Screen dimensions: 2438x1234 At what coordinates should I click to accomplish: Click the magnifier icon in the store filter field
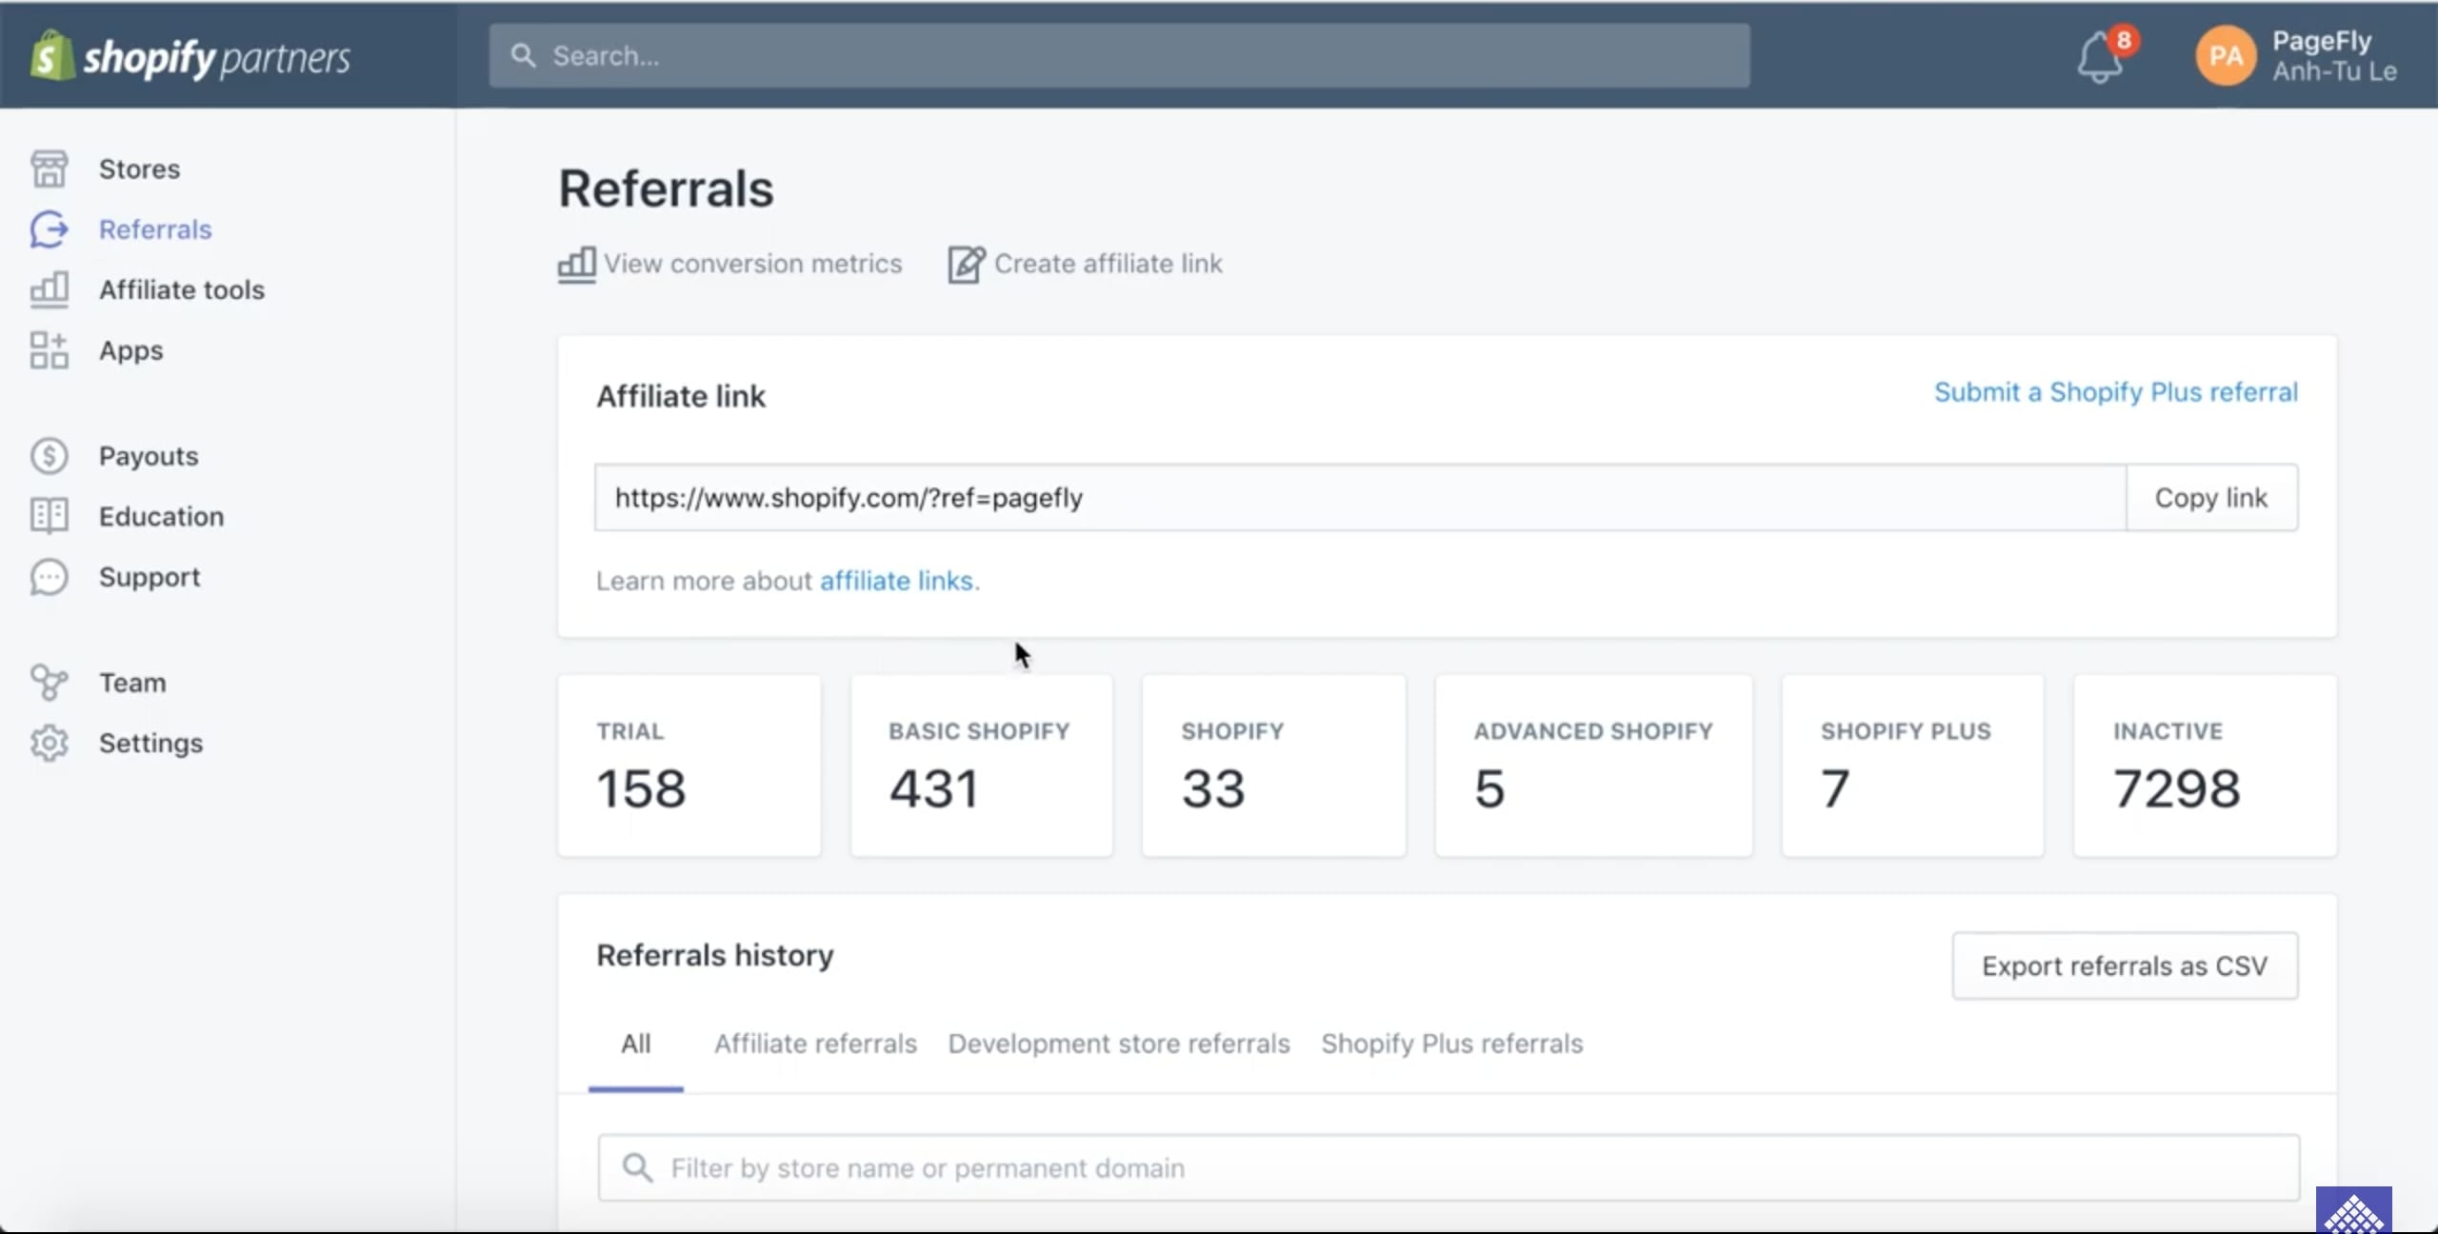[637, 1167]
